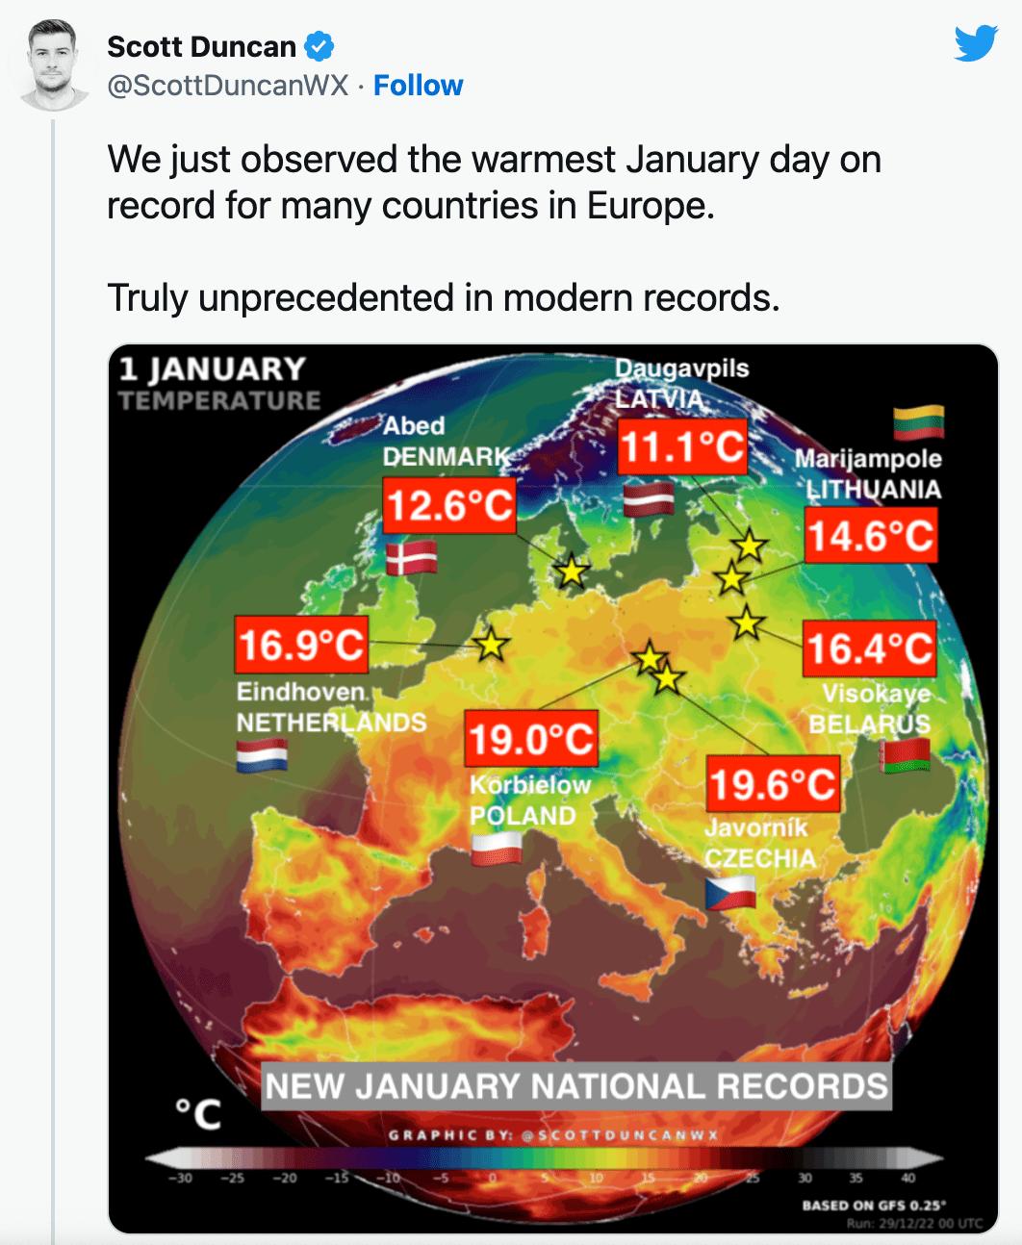This screenshot has width=1022, height=1245.
Task: Open the @ScottDuncanWX handle link
Action: (x=227, y=86)
